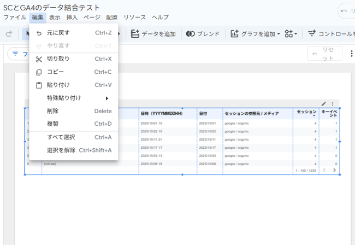Click the date cell 2025/10/17
The height and width of the screenshot is (245, 355).
208,148
